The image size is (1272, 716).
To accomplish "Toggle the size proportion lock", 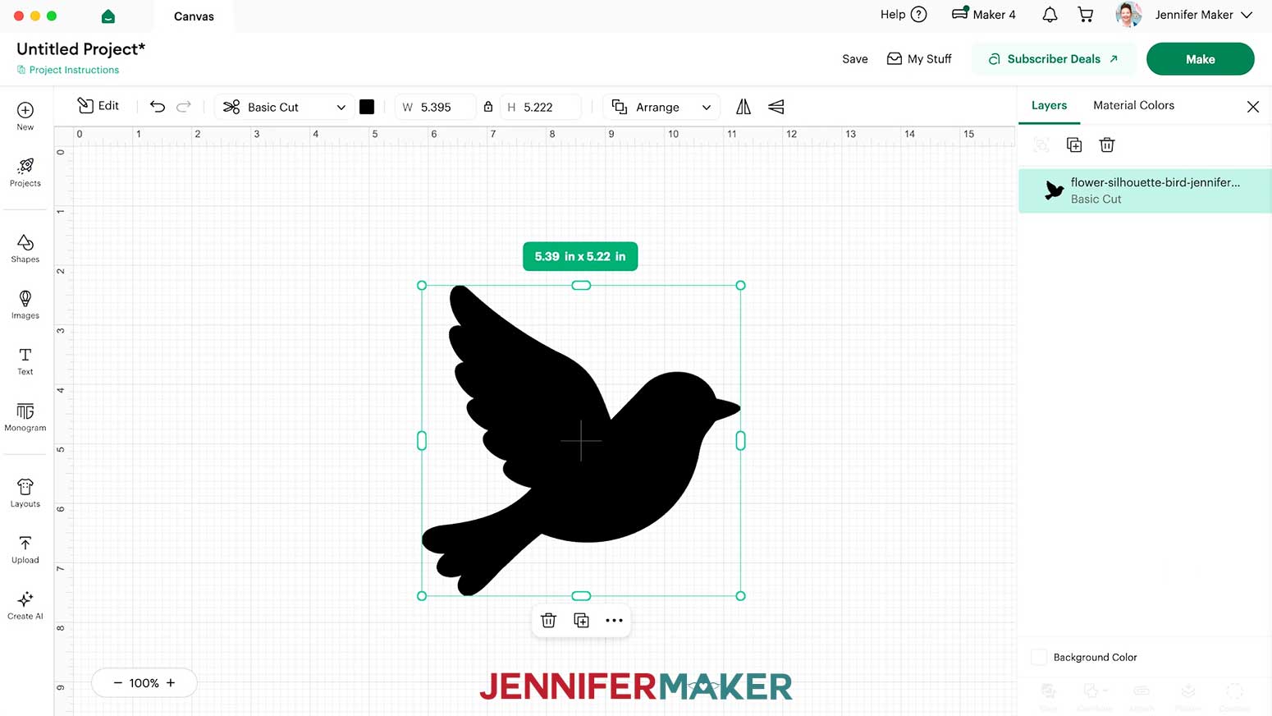I will [x=488, y=107].
